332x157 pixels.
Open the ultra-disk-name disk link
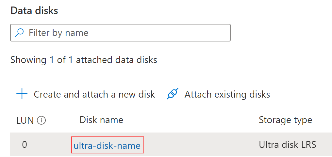[x=107, y=145]
